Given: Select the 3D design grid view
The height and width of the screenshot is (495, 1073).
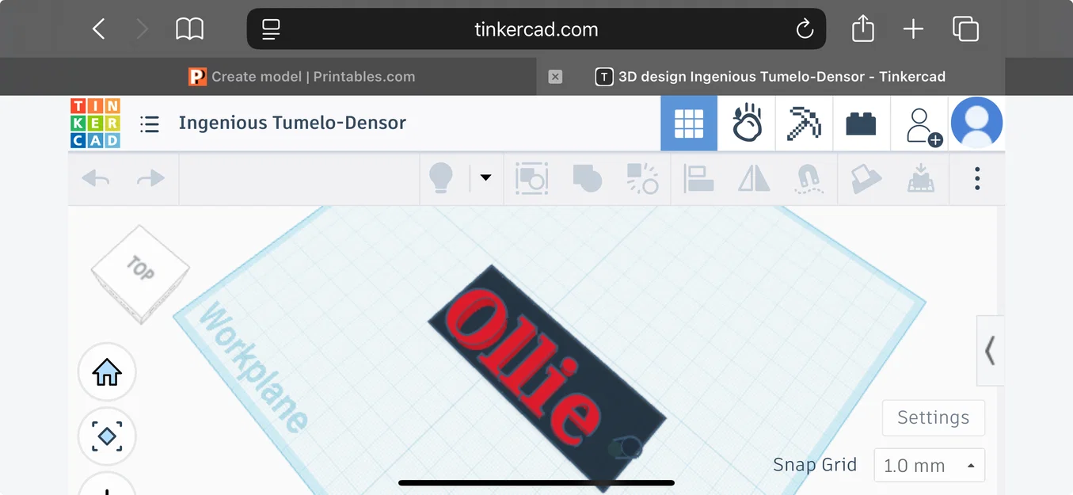Looking at the screenshot, I should (689, 124).
